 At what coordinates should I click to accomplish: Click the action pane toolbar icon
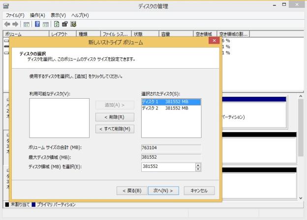coord(46,24)
